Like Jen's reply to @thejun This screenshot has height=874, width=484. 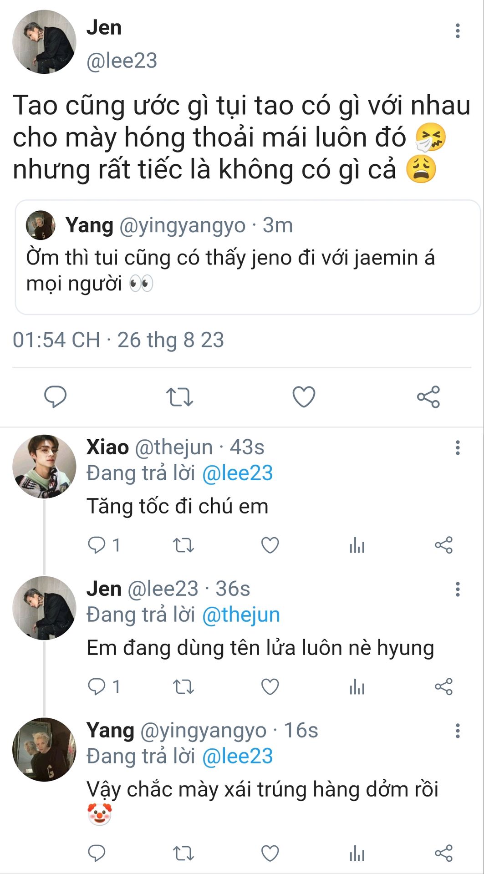[270, 686]
